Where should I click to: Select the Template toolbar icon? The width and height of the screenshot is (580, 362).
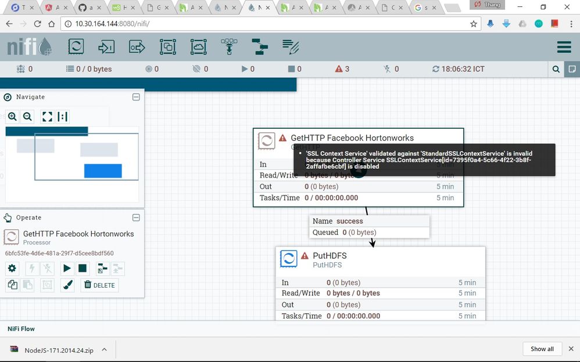(259, 47)
